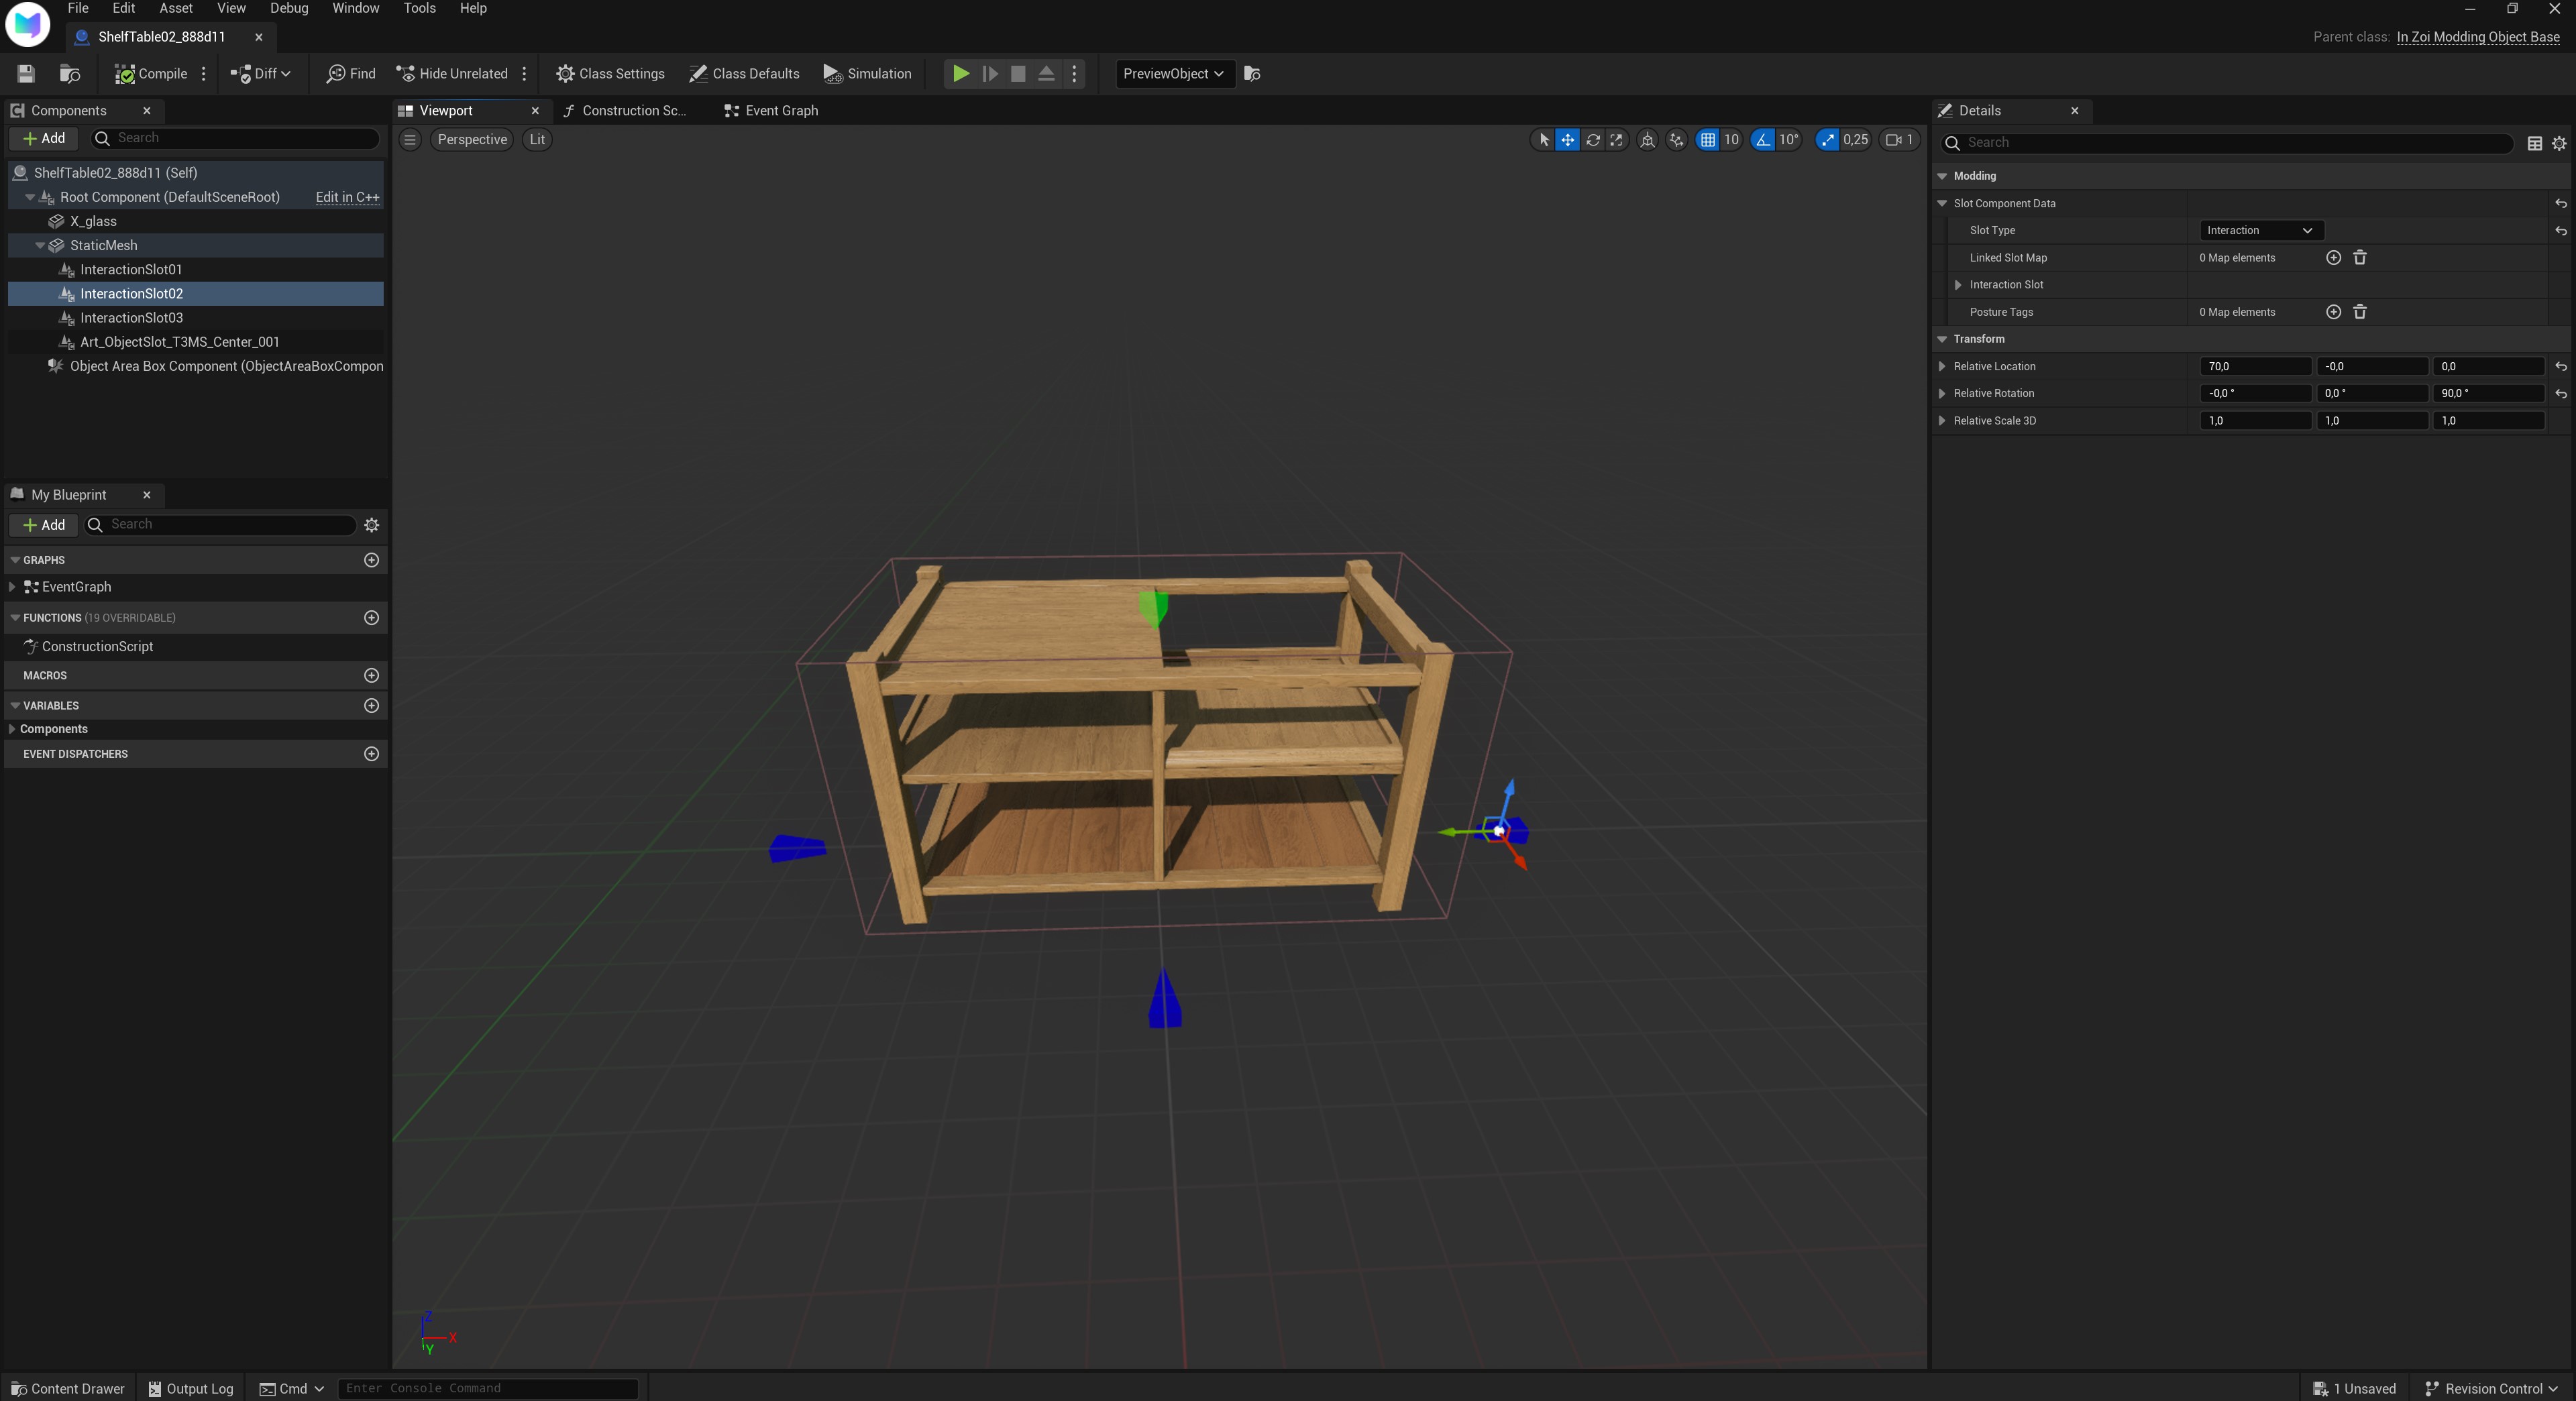
Task: Add a new variable
Action: pyautogui.click(x=371, y=705)
